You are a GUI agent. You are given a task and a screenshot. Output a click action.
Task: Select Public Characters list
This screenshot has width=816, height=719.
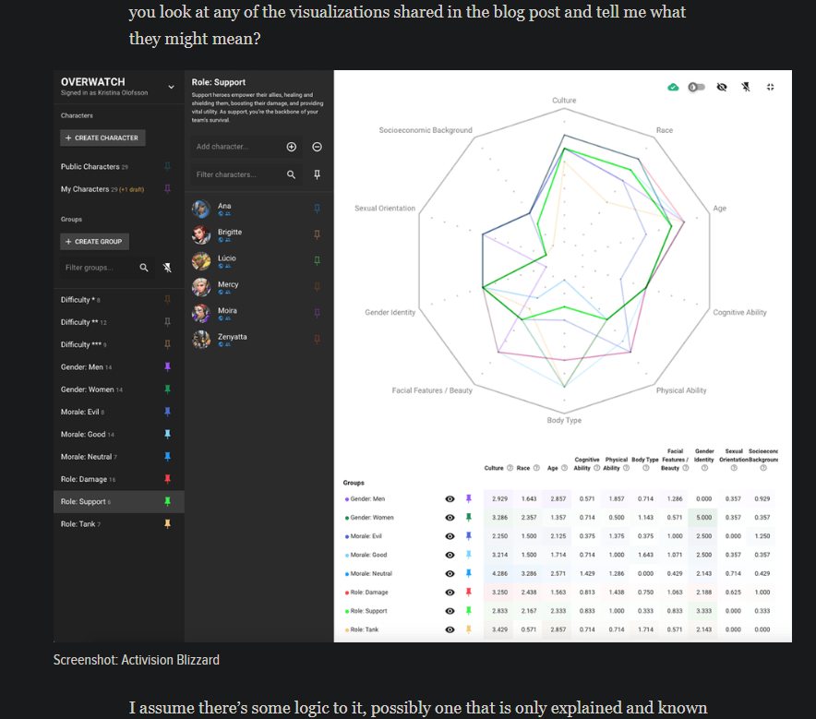tap(94, 166)
